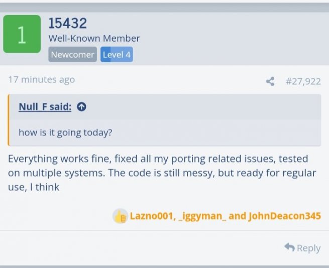Open _iggyman_'s profile from the reactions list
This screenshot has height=268, width=329.
(202, 216)
